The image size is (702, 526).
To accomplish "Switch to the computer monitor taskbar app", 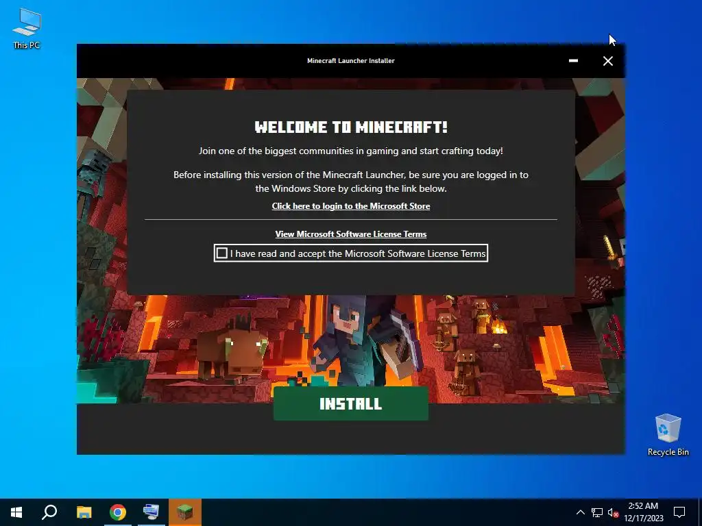I will point(152,512).
